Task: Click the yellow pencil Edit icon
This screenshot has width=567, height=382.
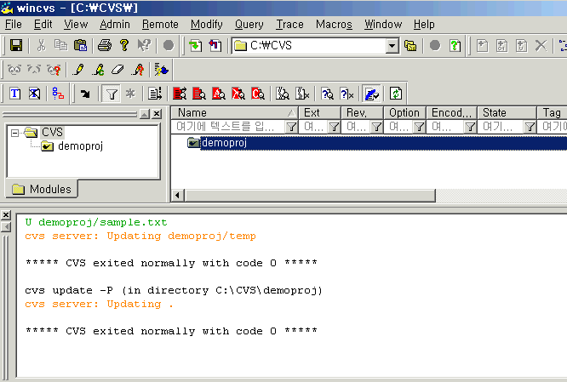Action: pyautogui.click(x=79, y=70)
